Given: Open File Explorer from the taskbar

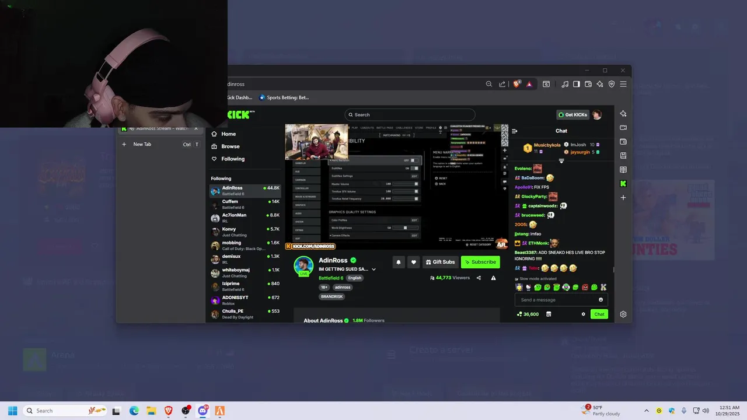Looking at the screenshot, I should (x=151, y=411).
